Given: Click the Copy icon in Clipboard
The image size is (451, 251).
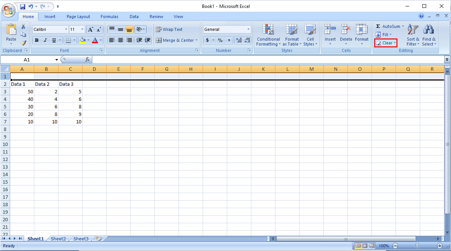Looking at the screenshot, I should click(23, 35).
